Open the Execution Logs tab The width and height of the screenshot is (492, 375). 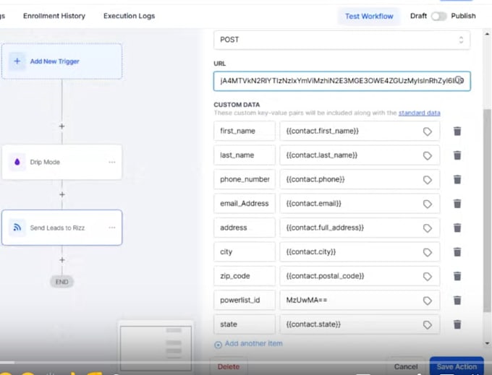[129, 16]
